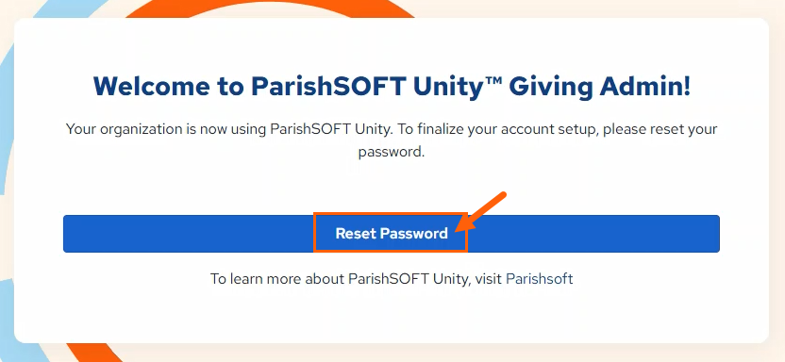
Task: Click 'To learn more about ParishSOFT Unity' text
Action: tap(340, 278)
